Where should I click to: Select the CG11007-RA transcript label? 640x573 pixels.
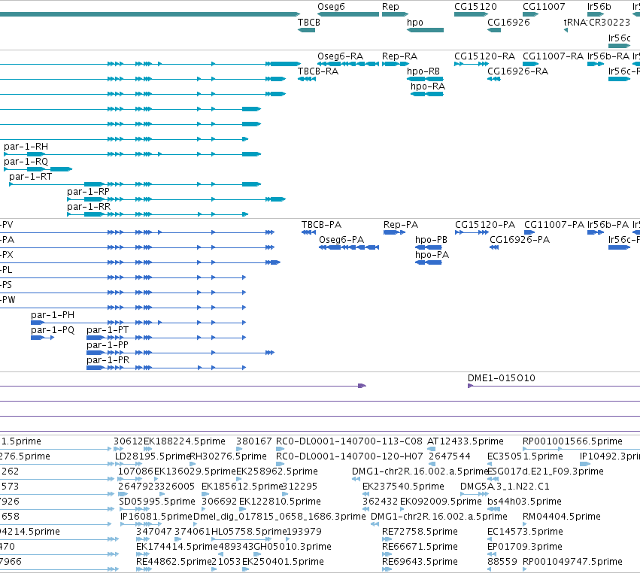pyautogui.click(x=553, y=56)
